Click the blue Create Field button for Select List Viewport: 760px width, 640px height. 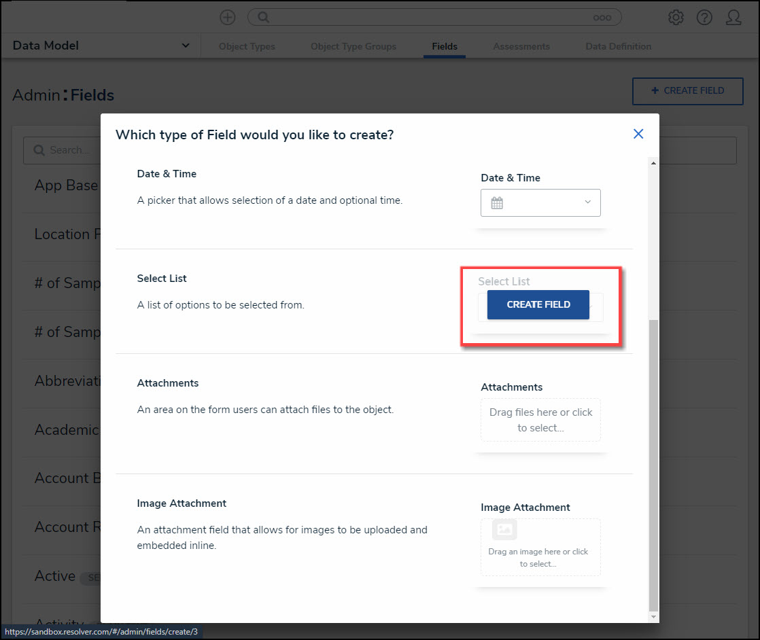[538, 304]
